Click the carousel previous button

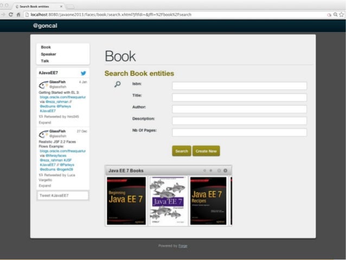pyautogui.click(x=219, y=170)
